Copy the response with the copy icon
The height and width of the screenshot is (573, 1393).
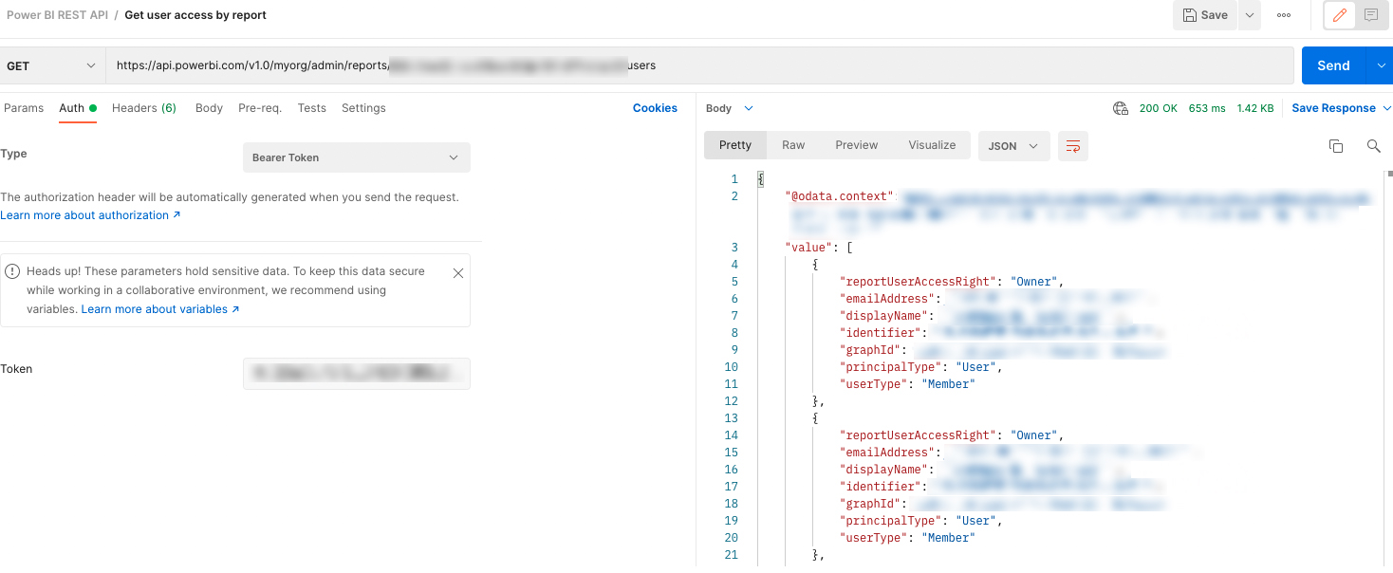tap(1335, 146)
